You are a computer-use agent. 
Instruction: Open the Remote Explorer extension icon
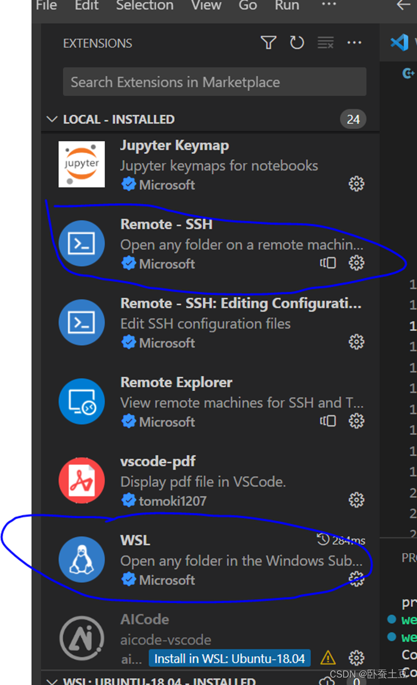point(81,401)
